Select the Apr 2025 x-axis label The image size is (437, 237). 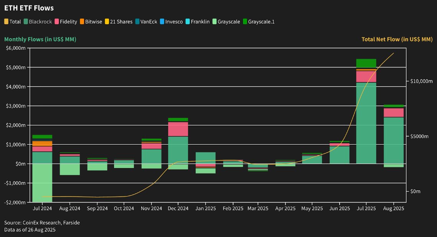285,208
